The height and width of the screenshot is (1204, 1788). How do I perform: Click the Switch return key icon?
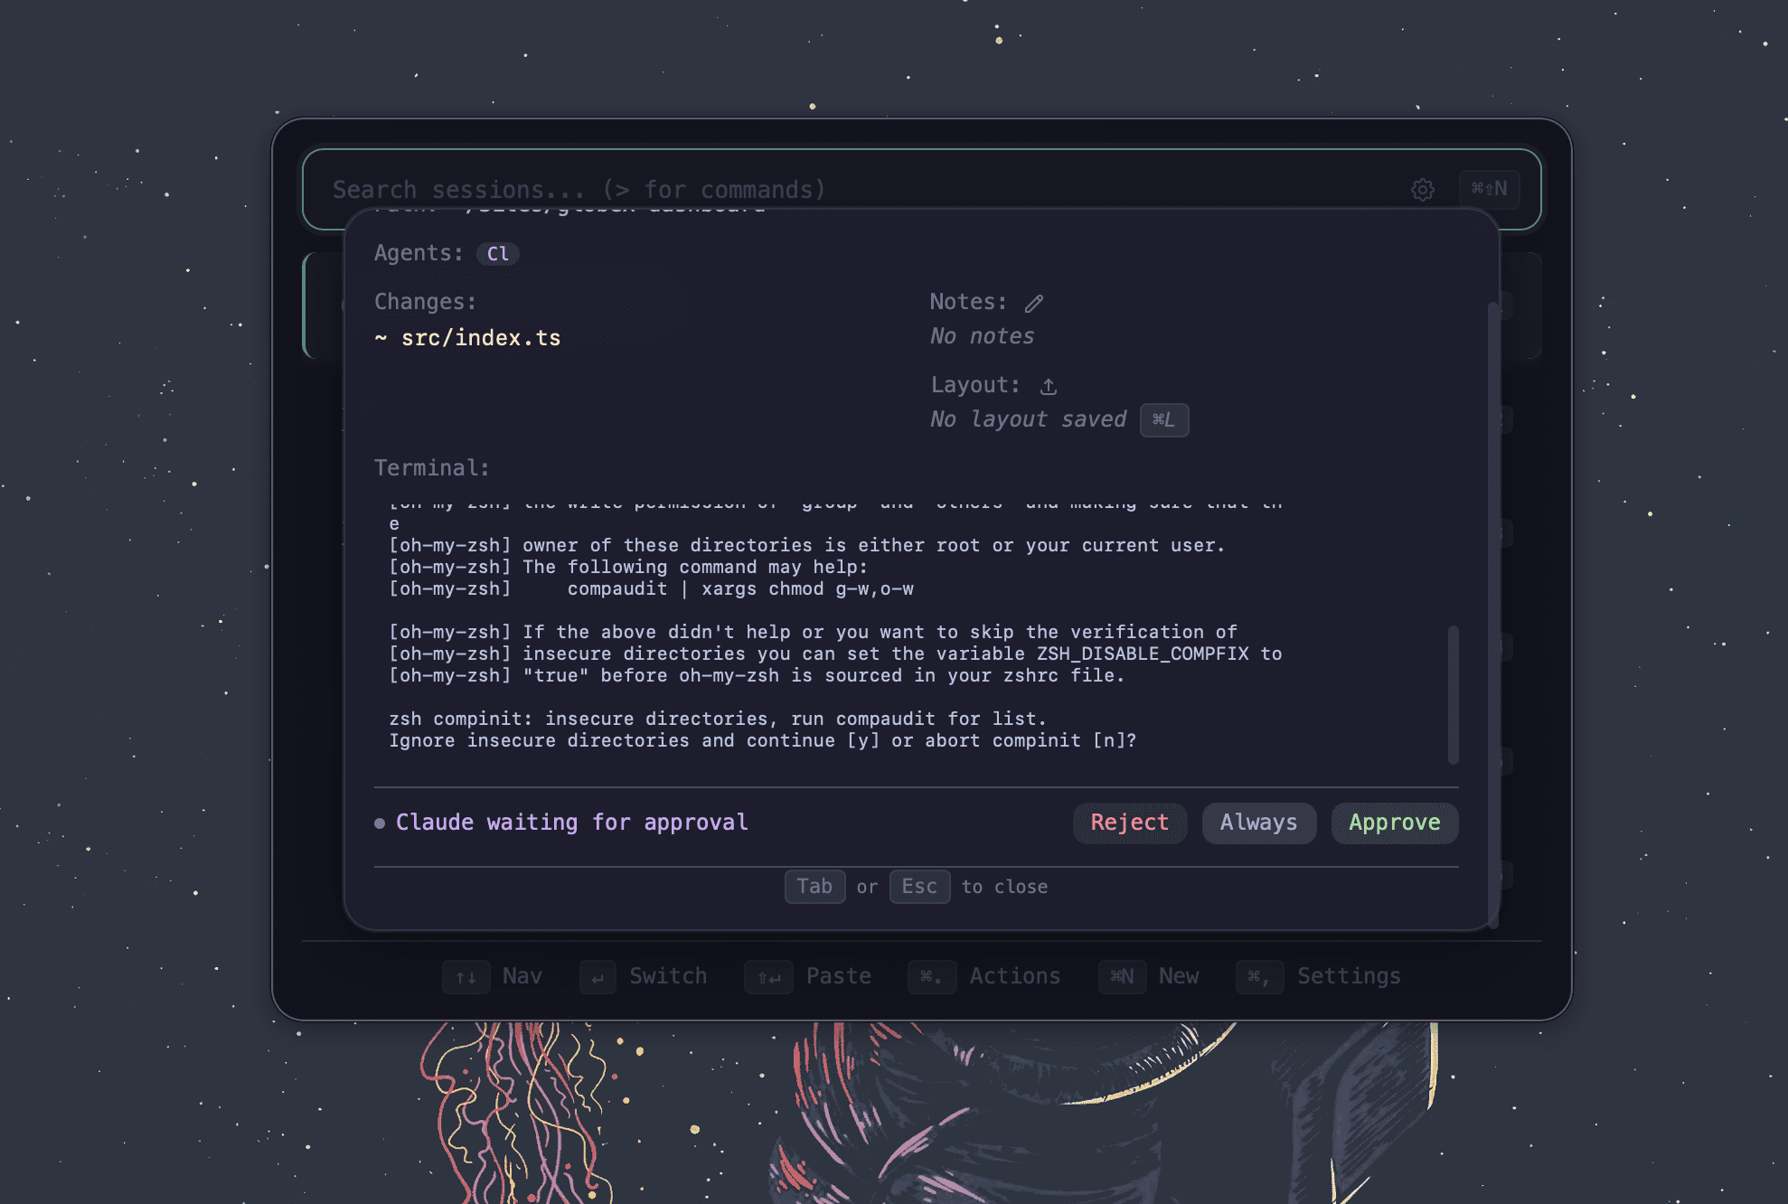tap(598, 977)
